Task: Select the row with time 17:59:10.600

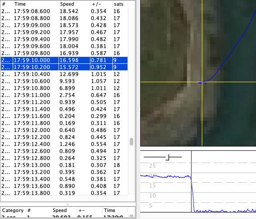Action: point(64,81)
